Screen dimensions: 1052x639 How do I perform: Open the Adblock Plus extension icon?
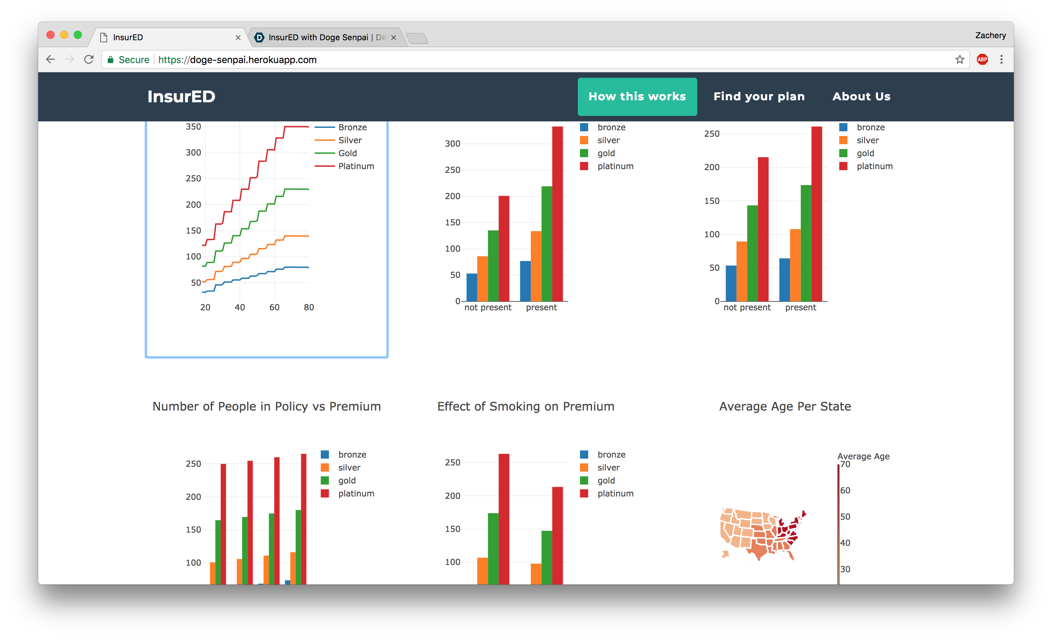pos(982,59)
